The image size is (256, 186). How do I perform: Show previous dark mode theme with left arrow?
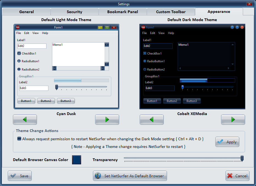[152, 120]
